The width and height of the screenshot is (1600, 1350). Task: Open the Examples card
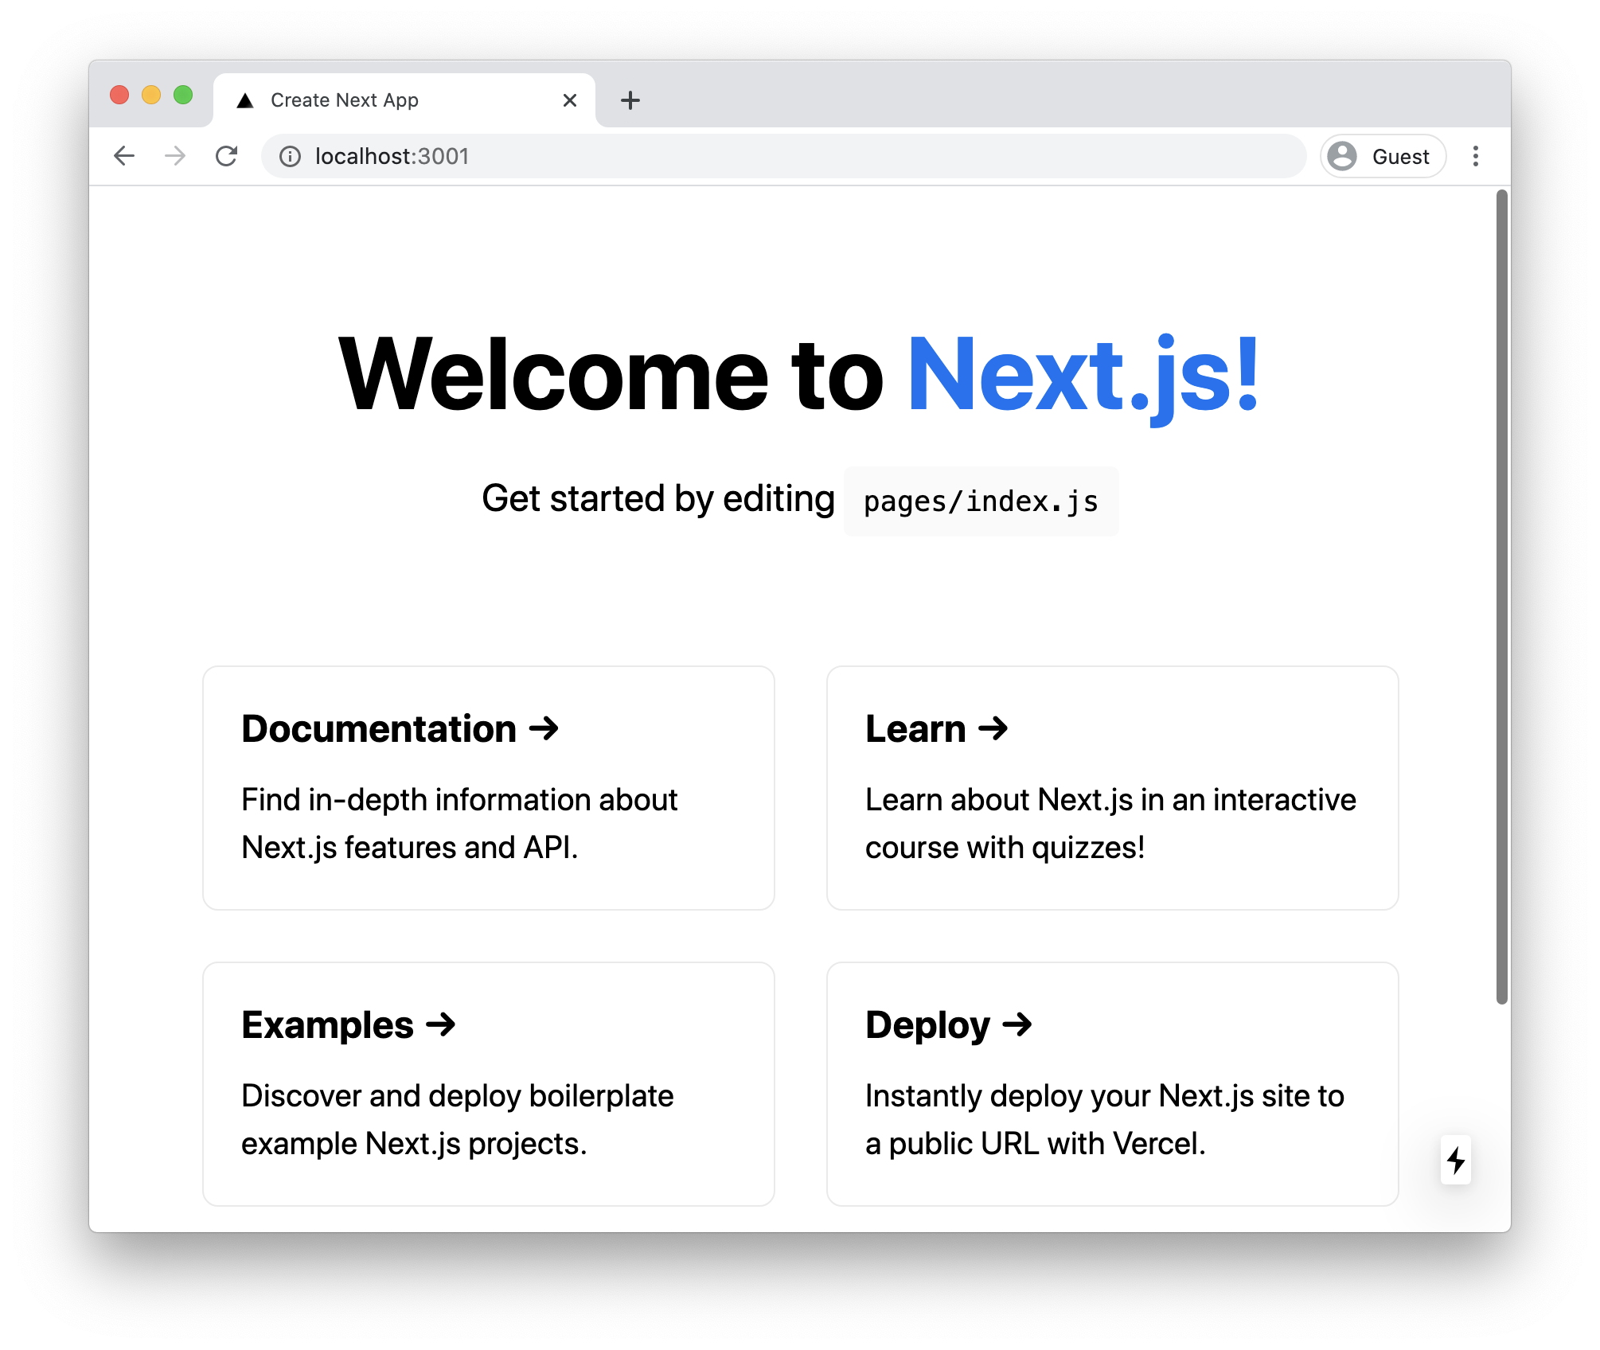pos(488,1083)
